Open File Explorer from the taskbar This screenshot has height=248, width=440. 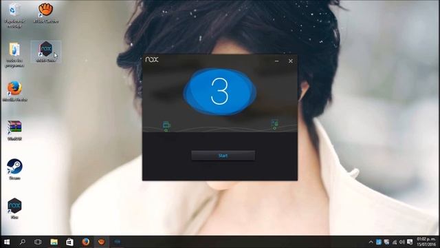pos(54,242)
